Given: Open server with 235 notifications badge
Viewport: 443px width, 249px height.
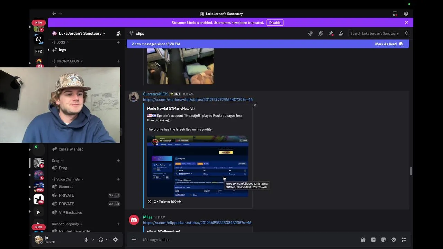Looking at the screenshot, I should tap(38, 187).
